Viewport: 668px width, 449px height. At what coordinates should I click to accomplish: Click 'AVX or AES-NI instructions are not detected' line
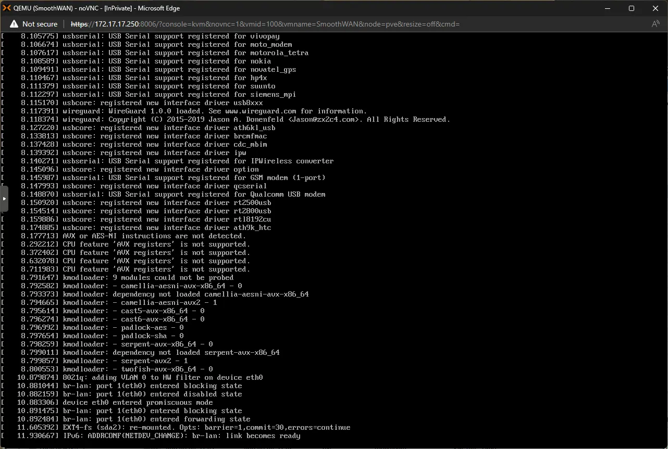pyautogui.click(x=123, y=236)
